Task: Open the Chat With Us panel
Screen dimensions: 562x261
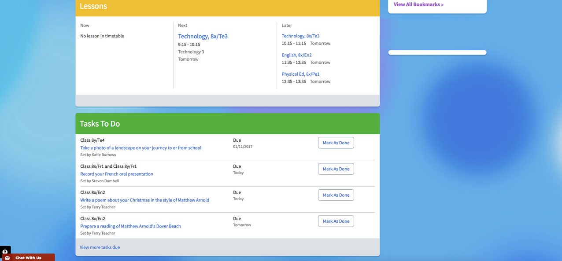Action: [28, 257]
